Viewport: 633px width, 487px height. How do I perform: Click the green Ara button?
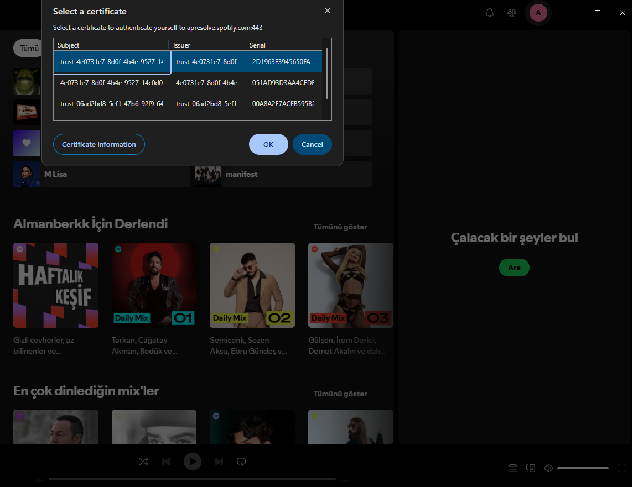[x=514, y=268]
